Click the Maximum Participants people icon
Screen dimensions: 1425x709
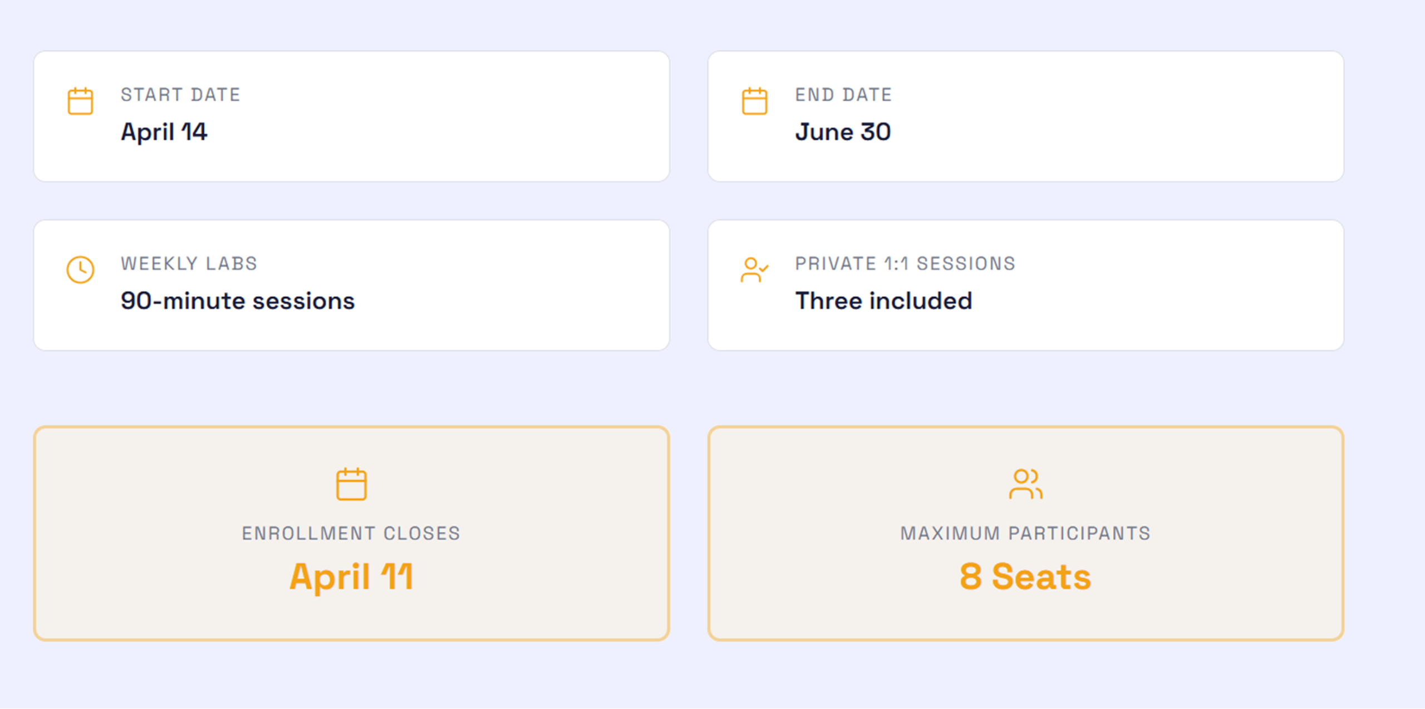[1025, 484]
